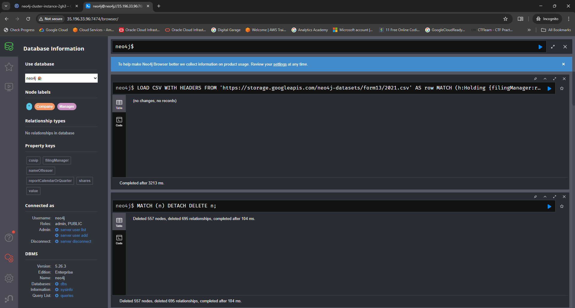This screenshot has height=308, width=575.
Task: Rerun the MATCH DETACH DELETE query
Action: click(x=549, y=207)
